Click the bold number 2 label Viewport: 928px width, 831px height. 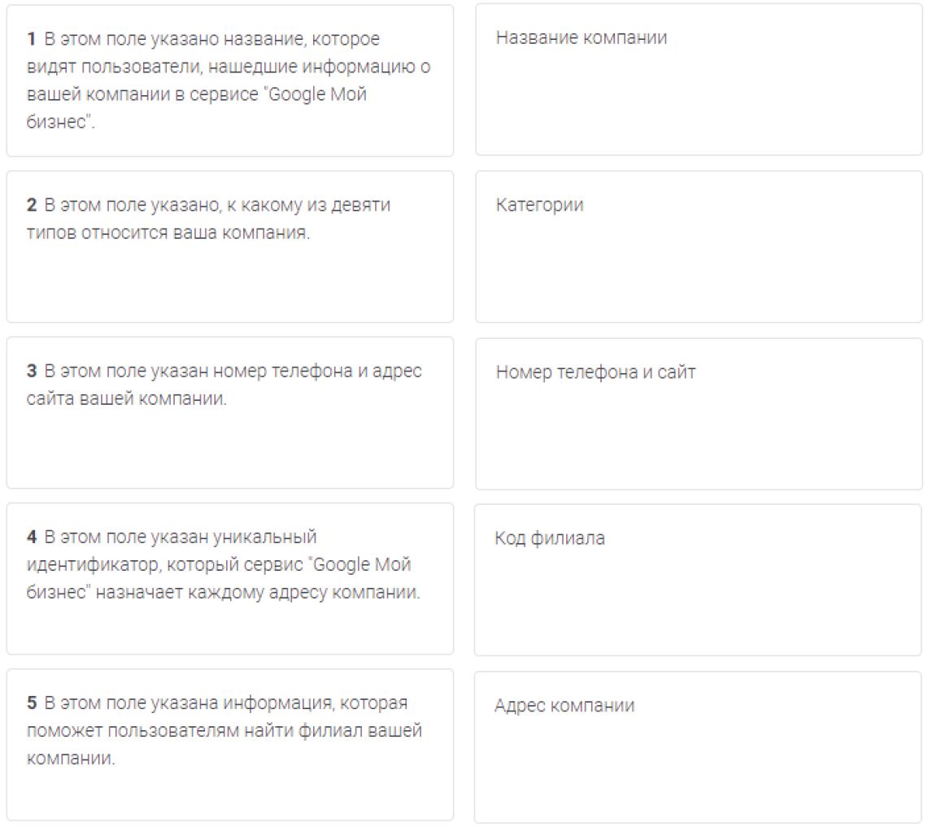tap(32, 205)
